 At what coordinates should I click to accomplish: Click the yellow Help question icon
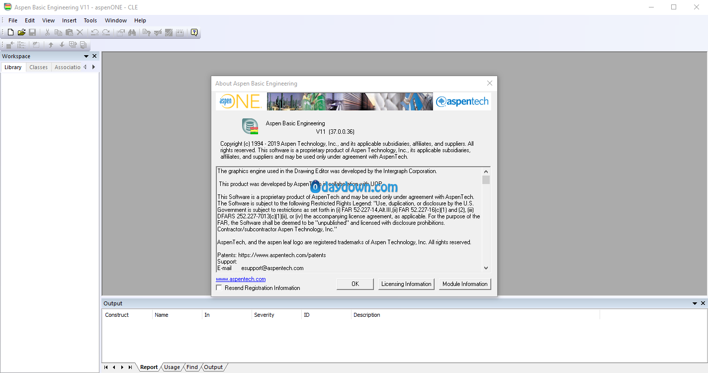pyautogui.click(x=194, y=32)
